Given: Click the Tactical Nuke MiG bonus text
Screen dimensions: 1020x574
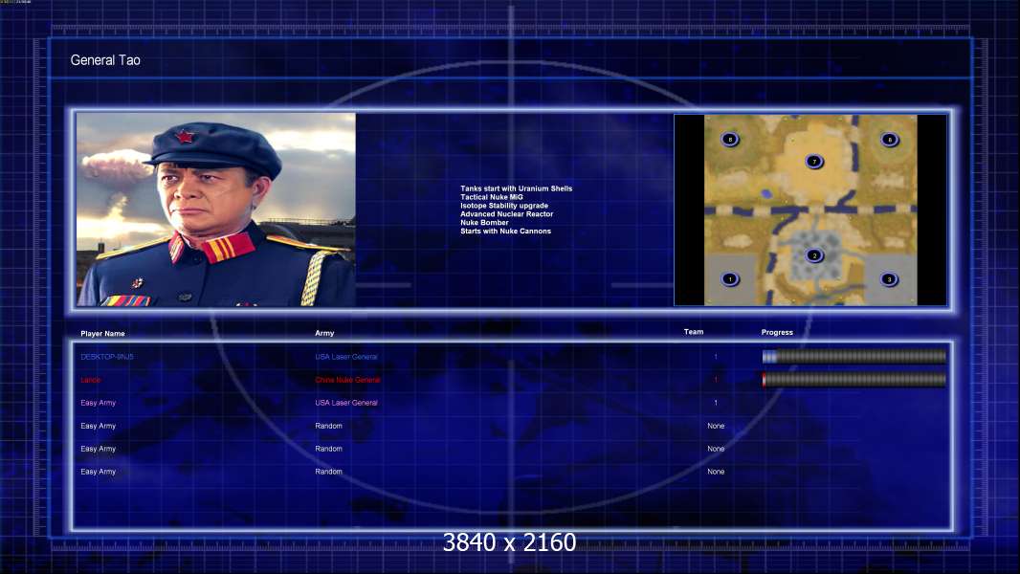Looking at the screenshot, I should tap(492, 197).
